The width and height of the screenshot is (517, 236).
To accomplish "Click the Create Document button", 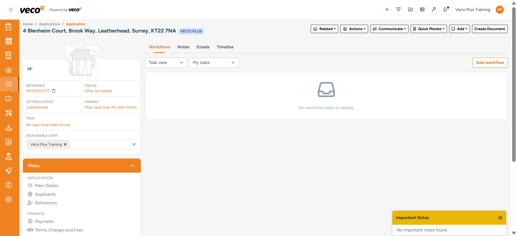I will (x=490, y=29).
